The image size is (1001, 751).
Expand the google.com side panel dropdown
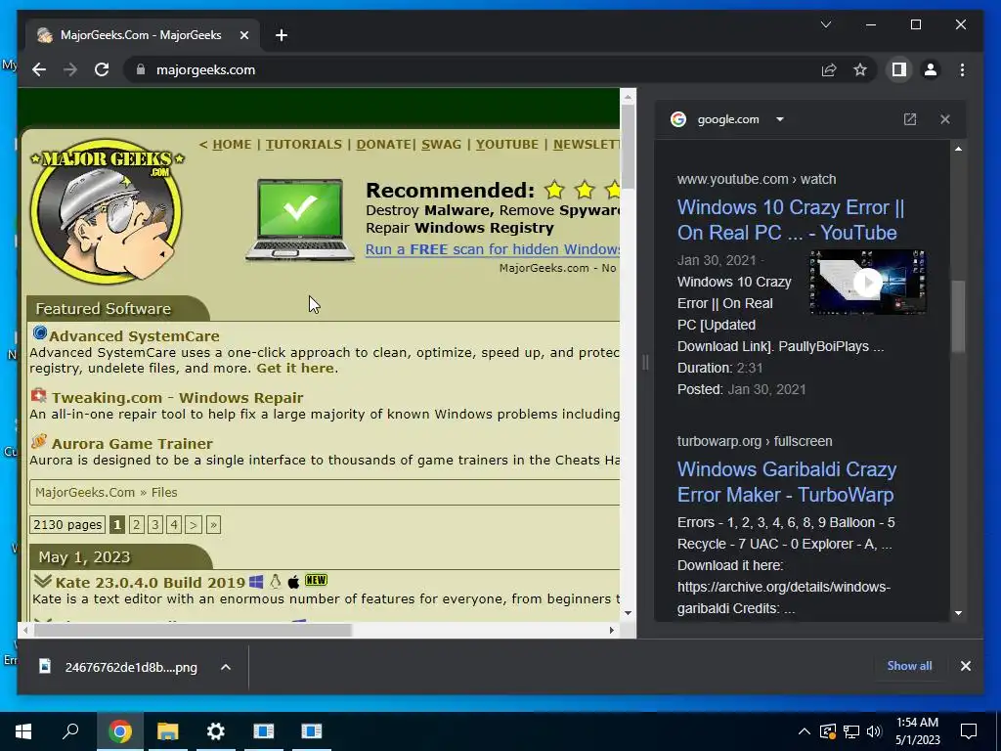(779, 119)
